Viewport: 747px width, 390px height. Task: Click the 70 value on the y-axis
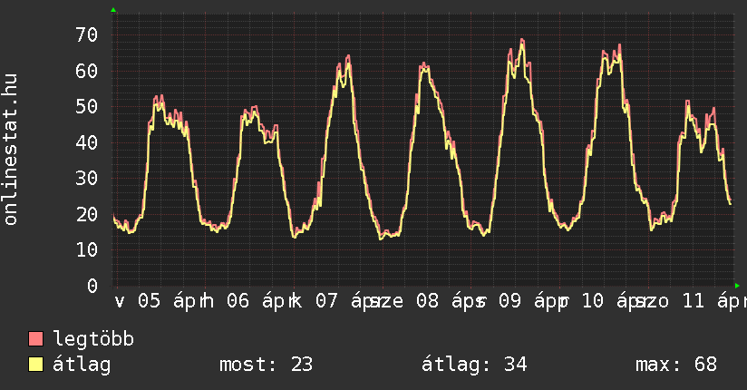(86, 35)
